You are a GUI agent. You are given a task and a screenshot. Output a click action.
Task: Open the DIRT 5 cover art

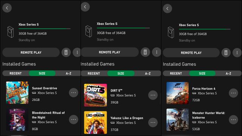95,95
